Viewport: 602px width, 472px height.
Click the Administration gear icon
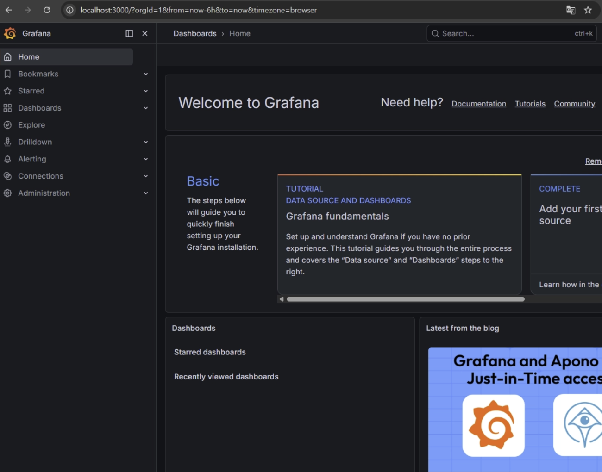pos(8,193)
